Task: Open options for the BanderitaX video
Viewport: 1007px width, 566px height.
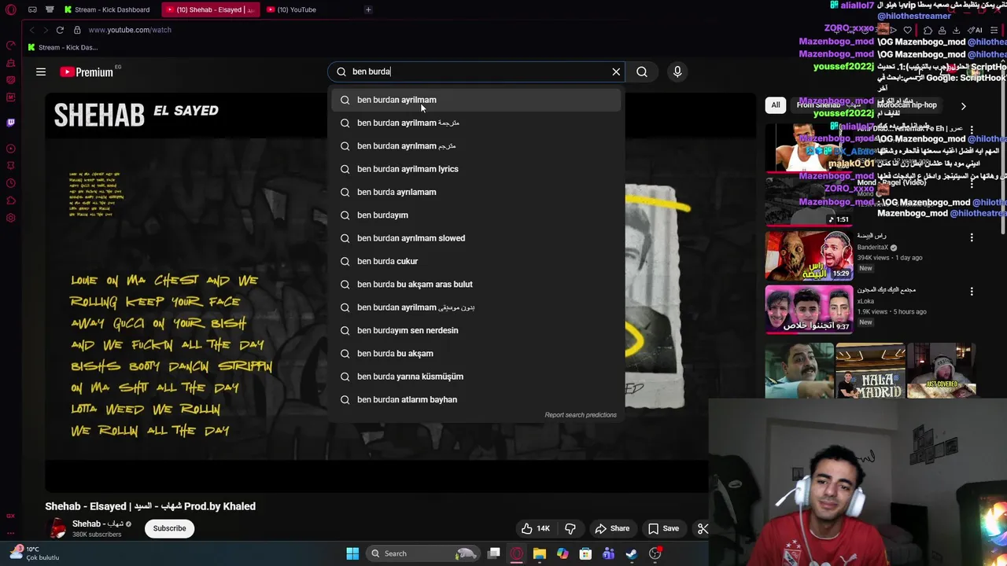Action: 972,237
